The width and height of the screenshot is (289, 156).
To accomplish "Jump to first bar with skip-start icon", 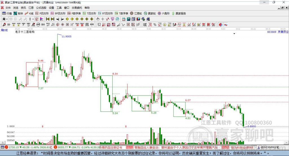I will 47,19.
